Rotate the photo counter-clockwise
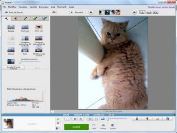 [x=75, y=119]
